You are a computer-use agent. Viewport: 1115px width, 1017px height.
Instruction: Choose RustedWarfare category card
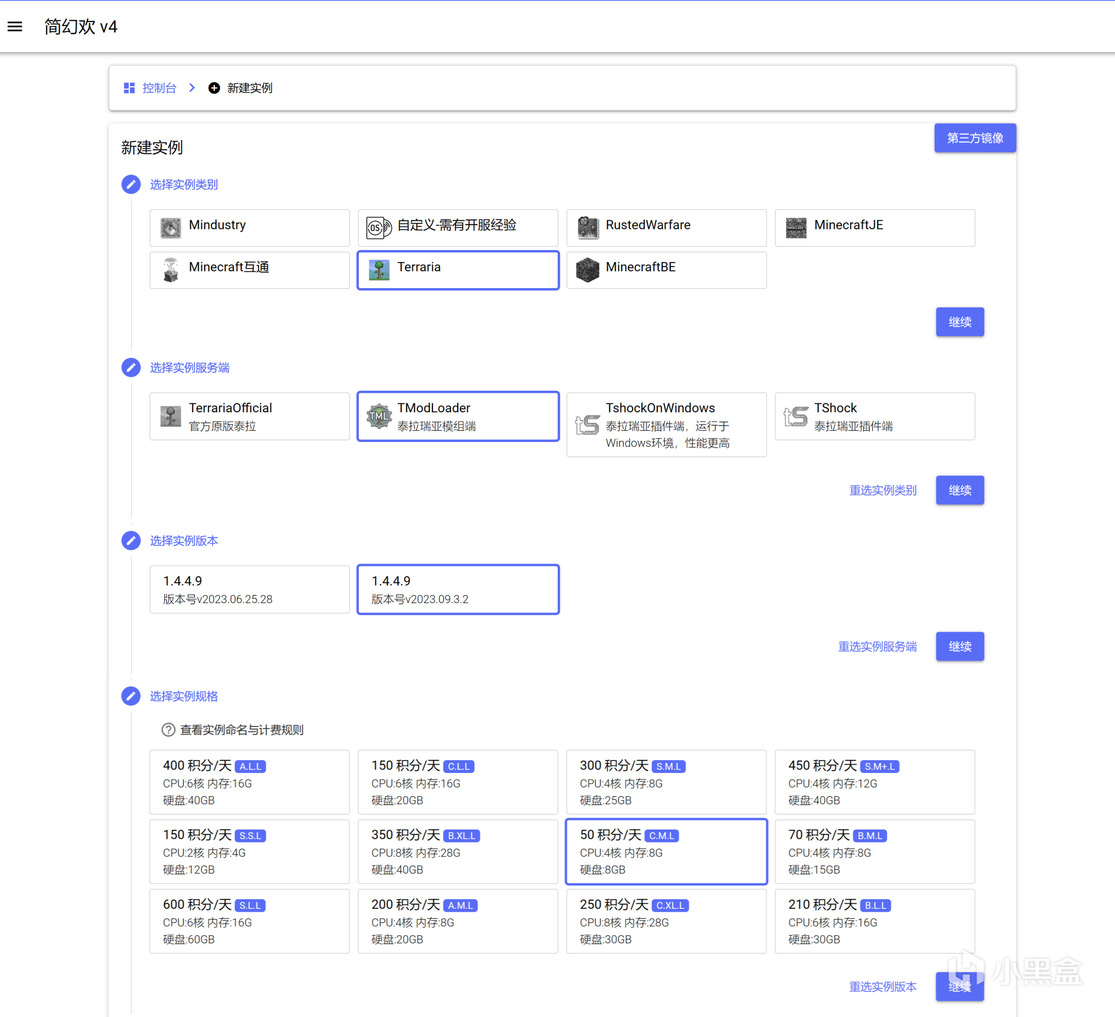[666, 227]
